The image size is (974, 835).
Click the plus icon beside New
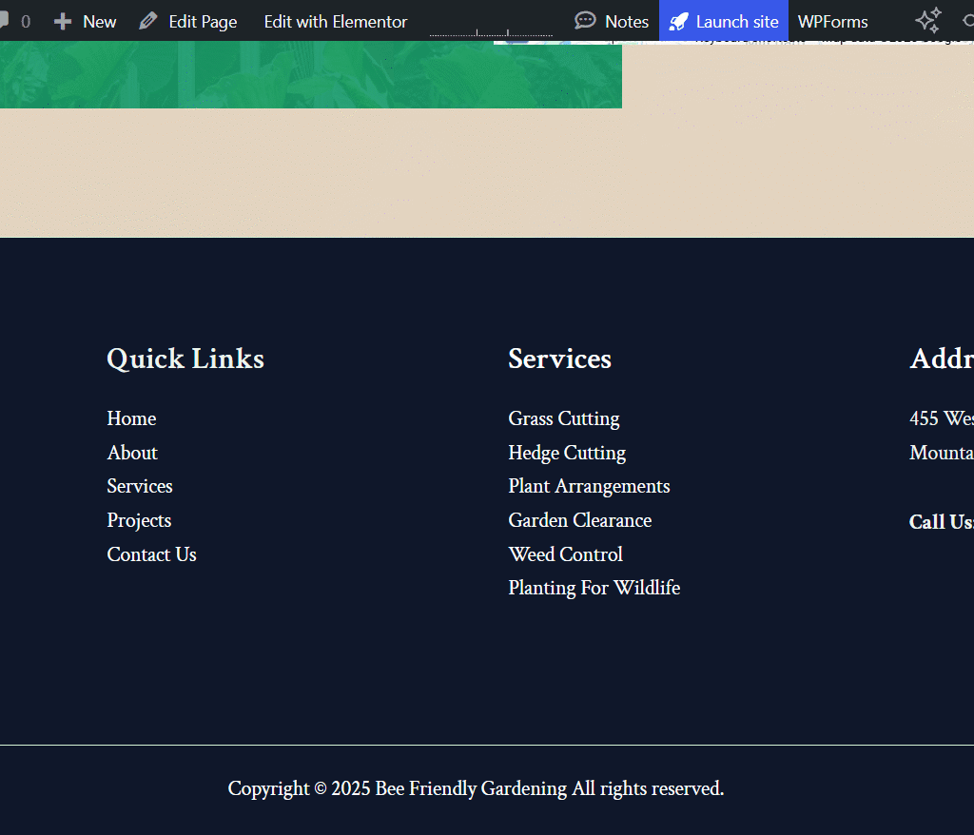coord(63,21)
